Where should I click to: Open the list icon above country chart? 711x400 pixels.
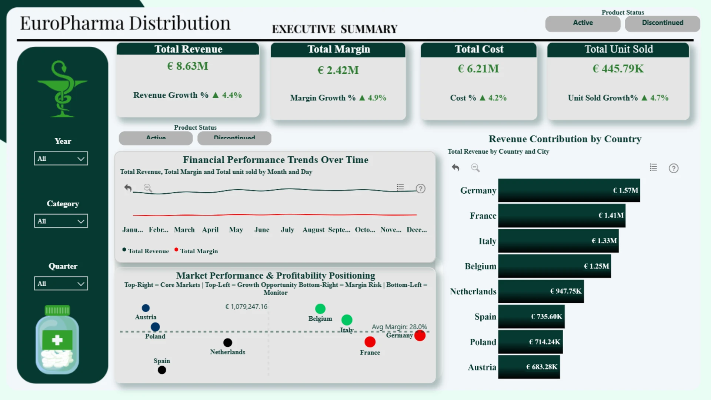pyautogui.click(x=653, y=167)
